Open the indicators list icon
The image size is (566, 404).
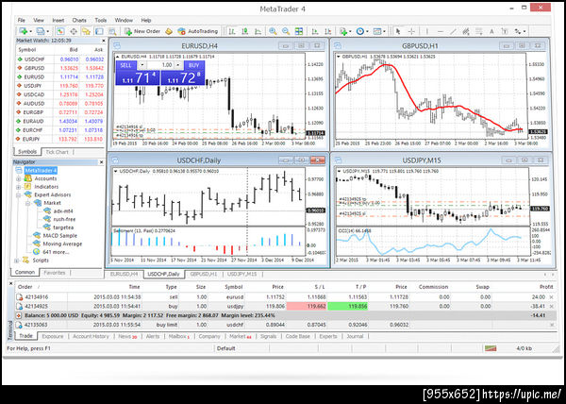[x=343, y=31]
